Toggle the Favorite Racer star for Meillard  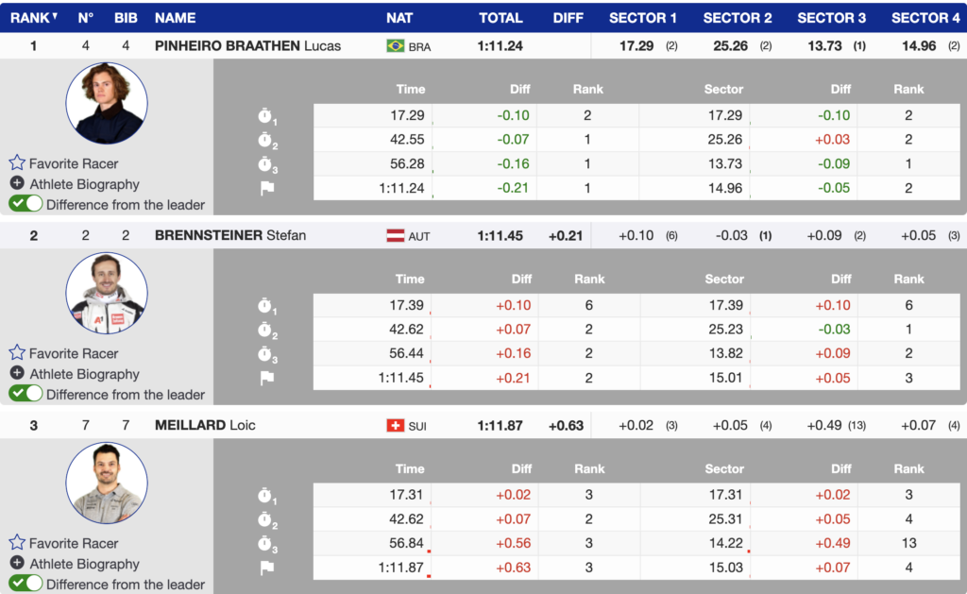[x=15, y=543]
